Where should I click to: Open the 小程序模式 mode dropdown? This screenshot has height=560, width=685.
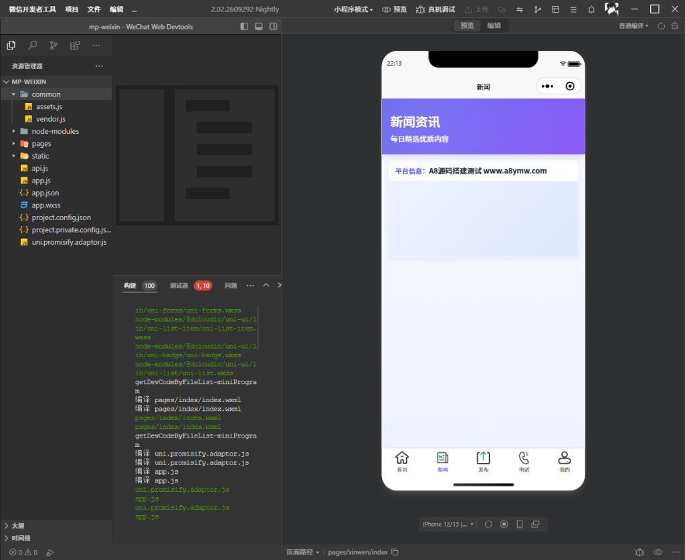tap(353, 9)
